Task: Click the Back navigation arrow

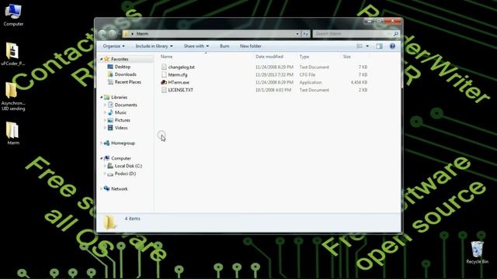Action: tap(103, 33)
